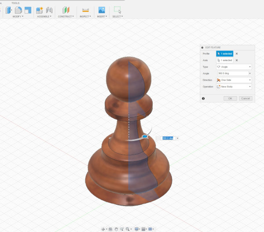264x232 pixels.
Task: Click the Press Pull tool icon
Action: [8, 10]
